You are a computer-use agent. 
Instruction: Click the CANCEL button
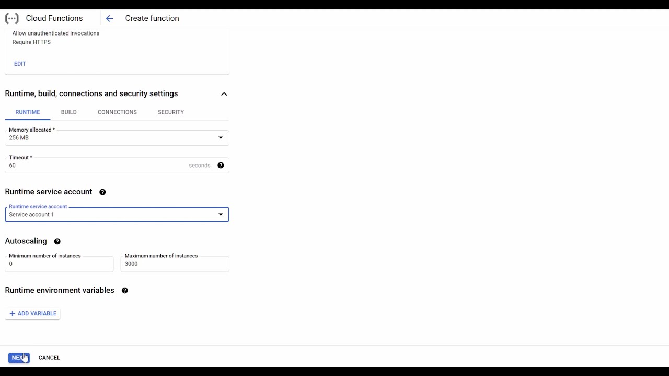(x=49, y=358)
